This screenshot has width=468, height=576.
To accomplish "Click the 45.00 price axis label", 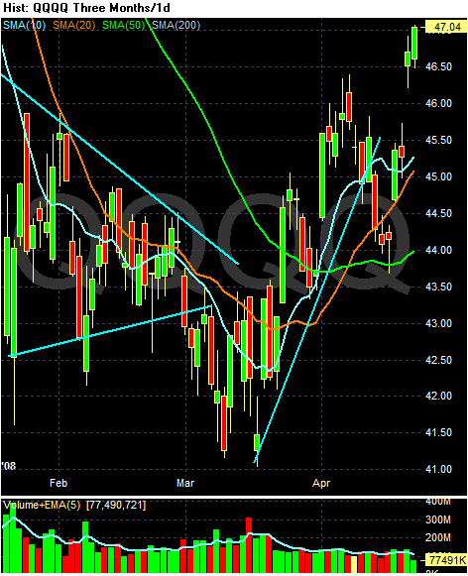I will (438, 176).
